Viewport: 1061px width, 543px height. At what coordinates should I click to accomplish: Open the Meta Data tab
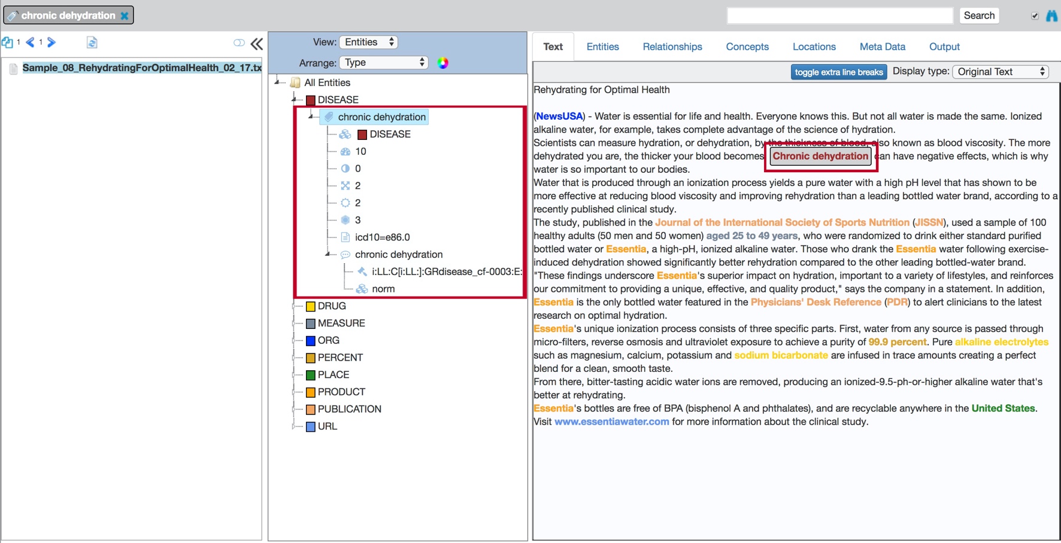[x=882, y=47]
